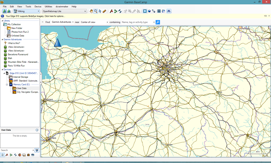Select the Measure ruler tool

tap(104, 11)
